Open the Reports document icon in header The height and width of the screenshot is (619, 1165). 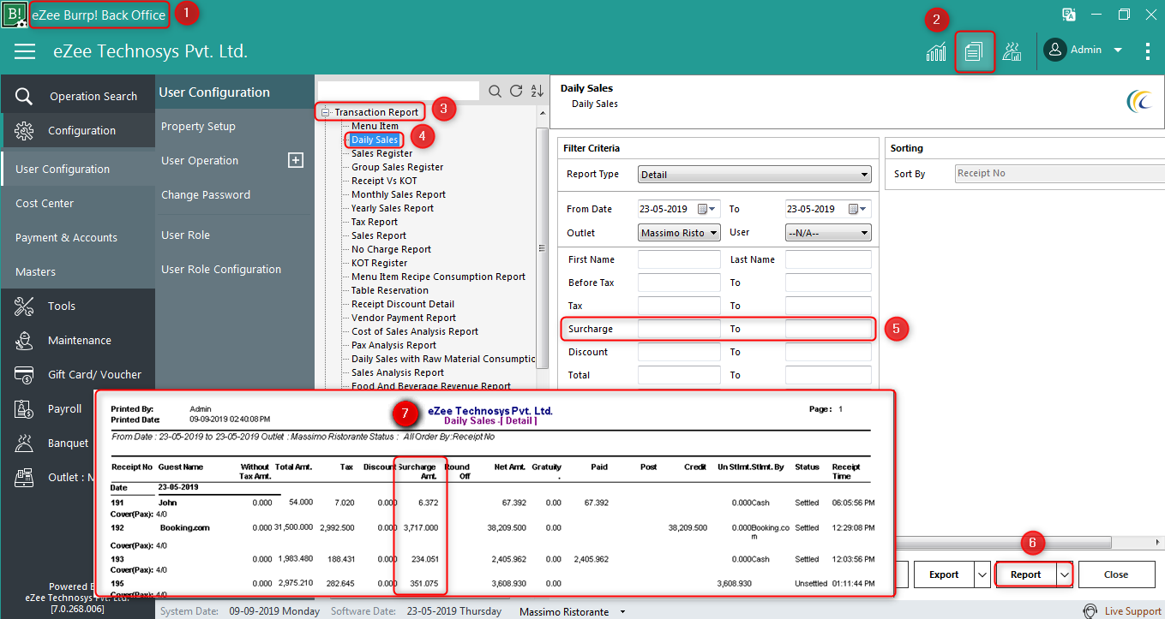click(973, 51)
